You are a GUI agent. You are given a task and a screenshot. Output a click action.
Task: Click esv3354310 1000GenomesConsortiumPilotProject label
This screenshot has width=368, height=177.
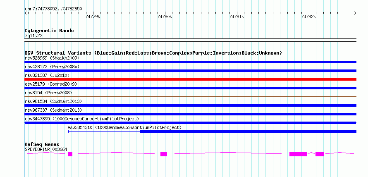(124, 127)
